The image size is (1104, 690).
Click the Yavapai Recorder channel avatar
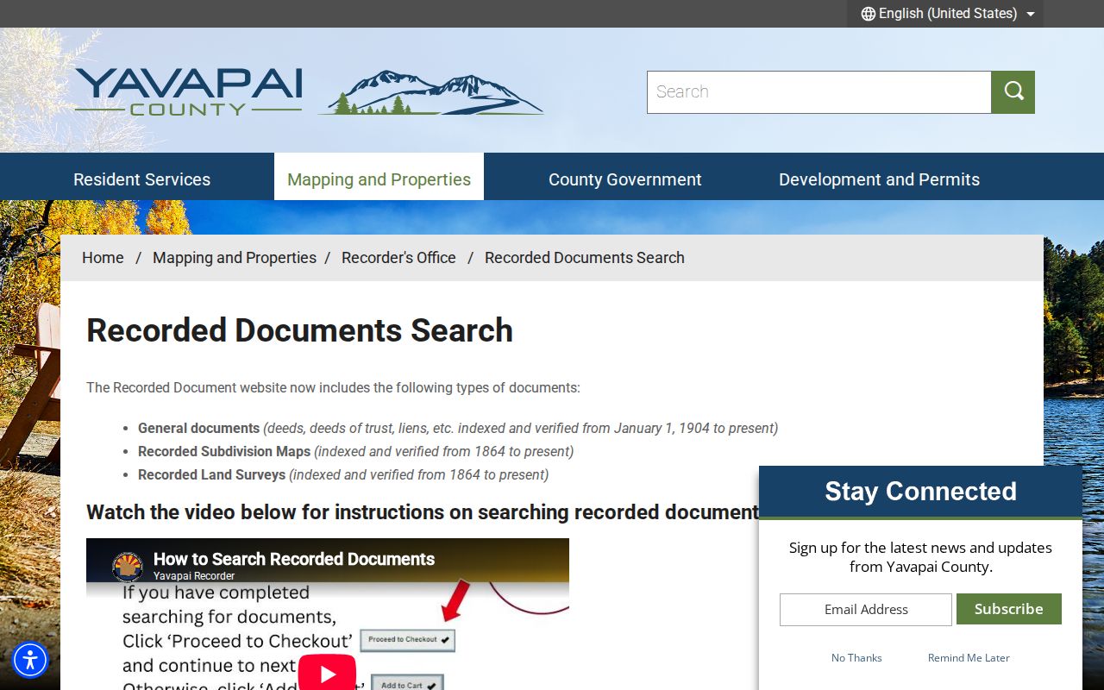[x=128, y=567]
